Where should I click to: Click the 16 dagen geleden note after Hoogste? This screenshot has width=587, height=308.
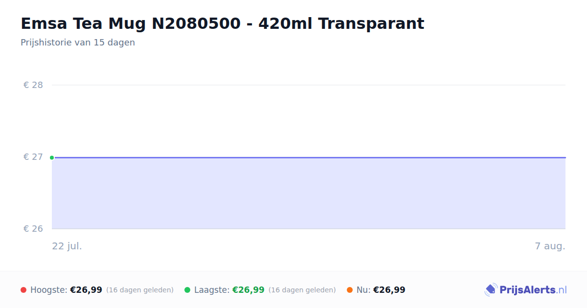click(x=140, y=290)
